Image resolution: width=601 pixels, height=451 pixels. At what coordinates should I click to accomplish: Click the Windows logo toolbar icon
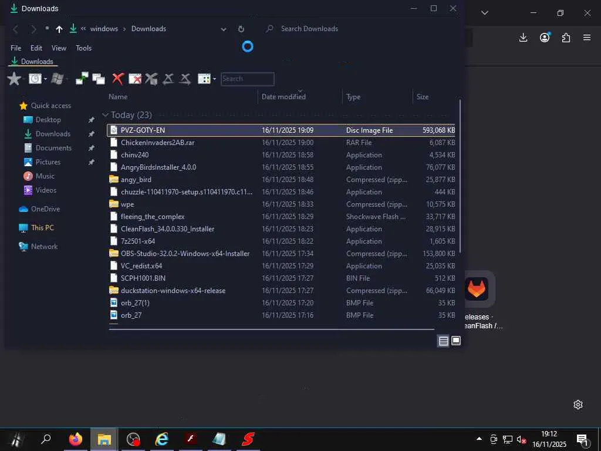(57, 79)
